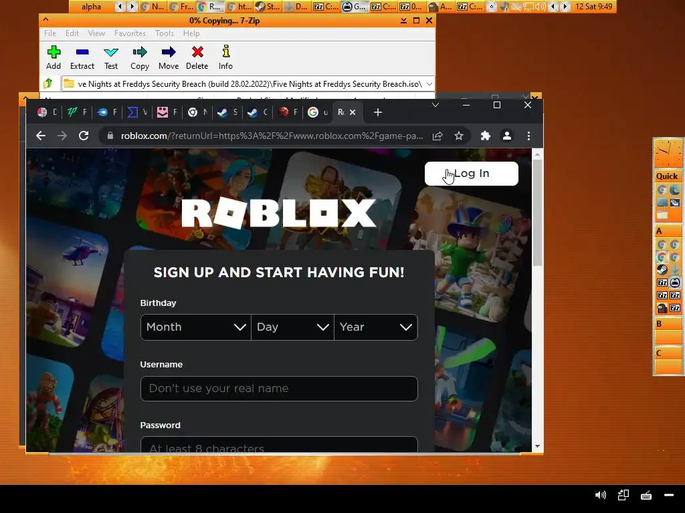Click the 12 Sat 9:49 date display
Viewport: 685px width, 513px height.
tap(594, 7)
